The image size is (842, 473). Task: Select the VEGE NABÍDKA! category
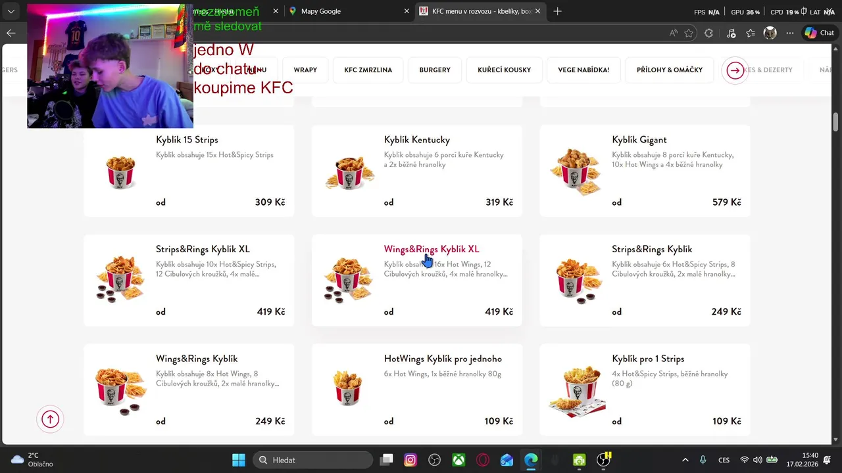(583, 70)
